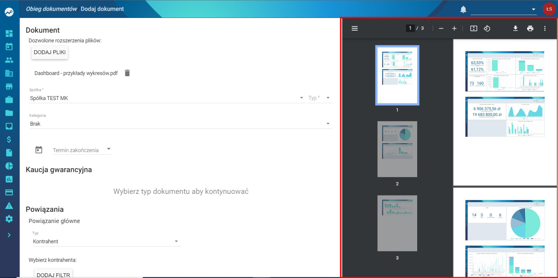Open the ŁS user avatar menu

point(549,9)
